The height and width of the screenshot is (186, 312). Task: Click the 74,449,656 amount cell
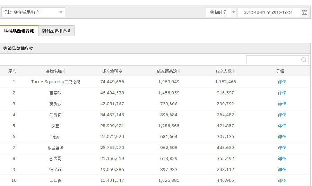click(x=112, y=82)
